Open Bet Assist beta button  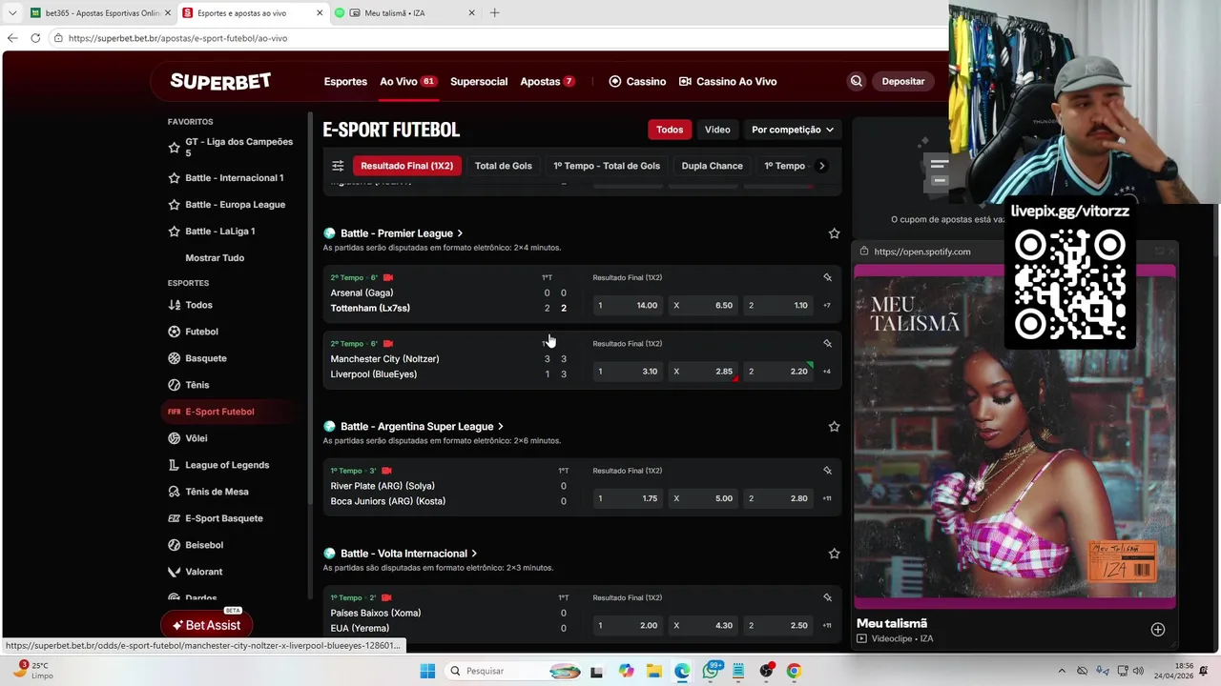[207, 625]
